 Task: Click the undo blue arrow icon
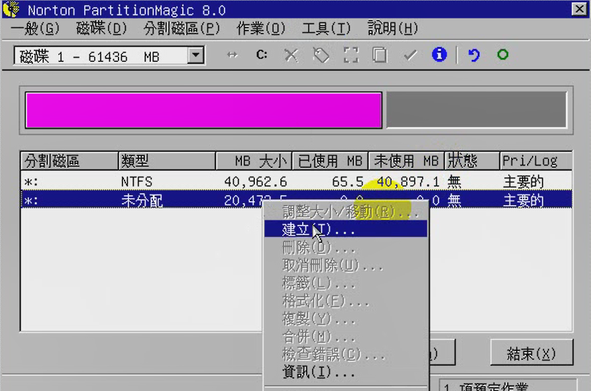pos(474,56)
